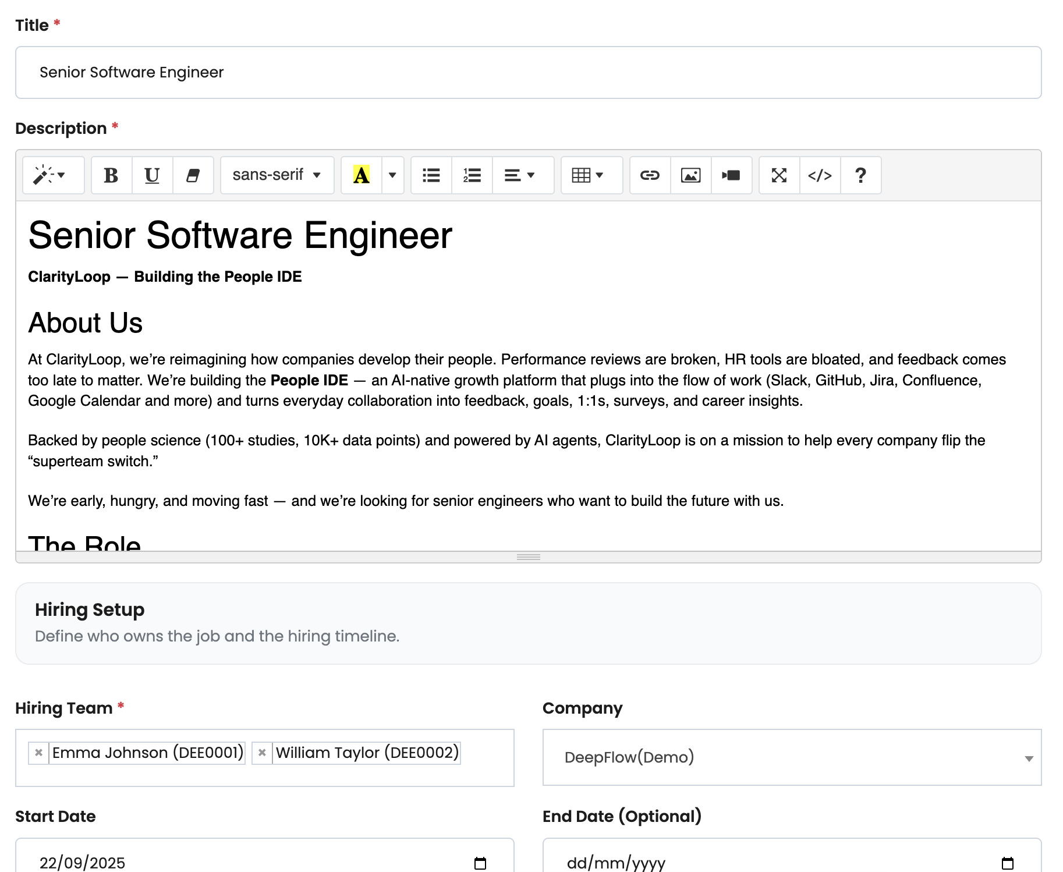
Task: Insert an unordered bullet list
Action: 431,175
